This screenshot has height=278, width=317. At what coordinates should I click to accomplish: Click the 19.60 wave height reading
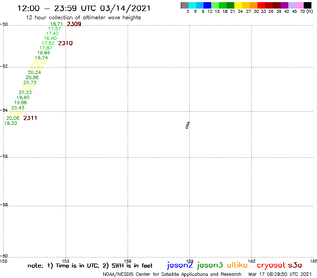[23, 98]
